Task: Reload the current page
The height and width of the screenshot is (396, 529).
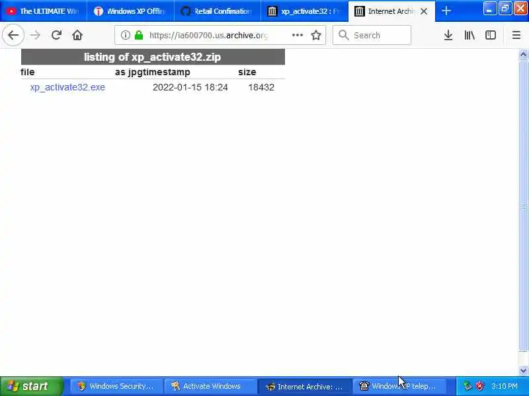Action: point(56,35)
